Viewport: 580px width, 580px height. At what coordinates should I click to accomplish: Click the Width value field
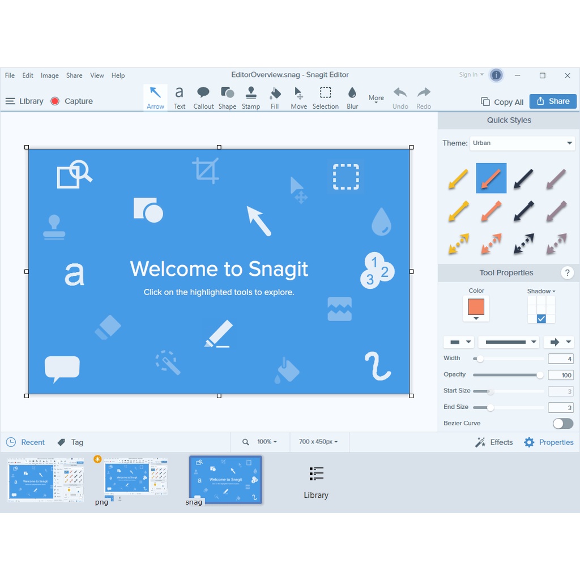coord(561,359)
